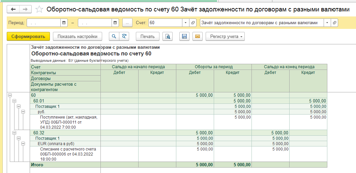Send report by email envelope icon

198,36
